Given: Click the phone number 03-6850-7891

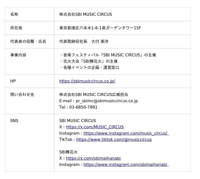Looking at the screenshot, I should [x=83, y=107].
